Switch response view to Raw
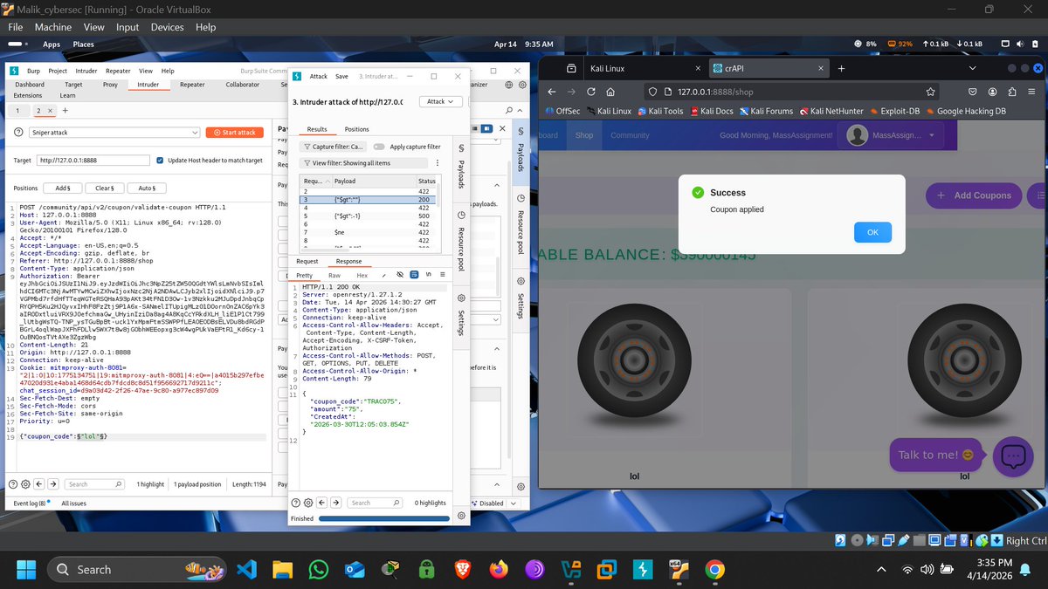This screenshot has height=589, width=1048. pyautogui.click(x=334, y=275)
